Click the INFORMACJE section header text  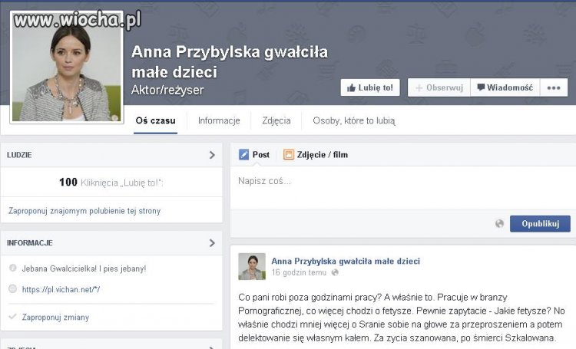[x=30, y=243]
